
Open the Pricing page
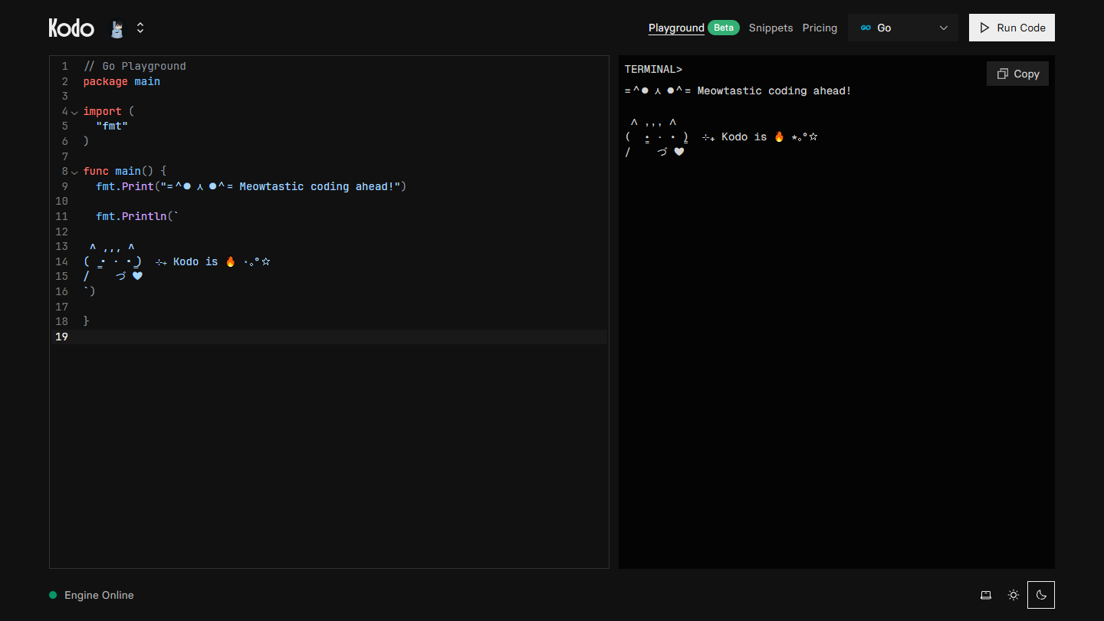coord(820,28)
